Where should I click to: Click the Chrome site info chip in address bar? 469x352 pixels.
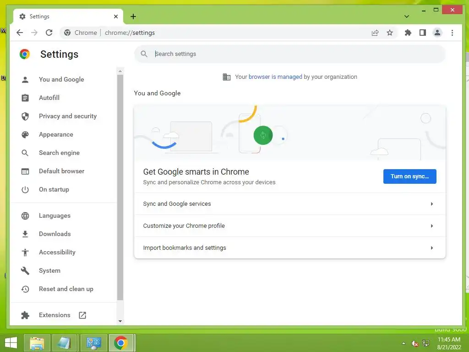pos(81,33)
